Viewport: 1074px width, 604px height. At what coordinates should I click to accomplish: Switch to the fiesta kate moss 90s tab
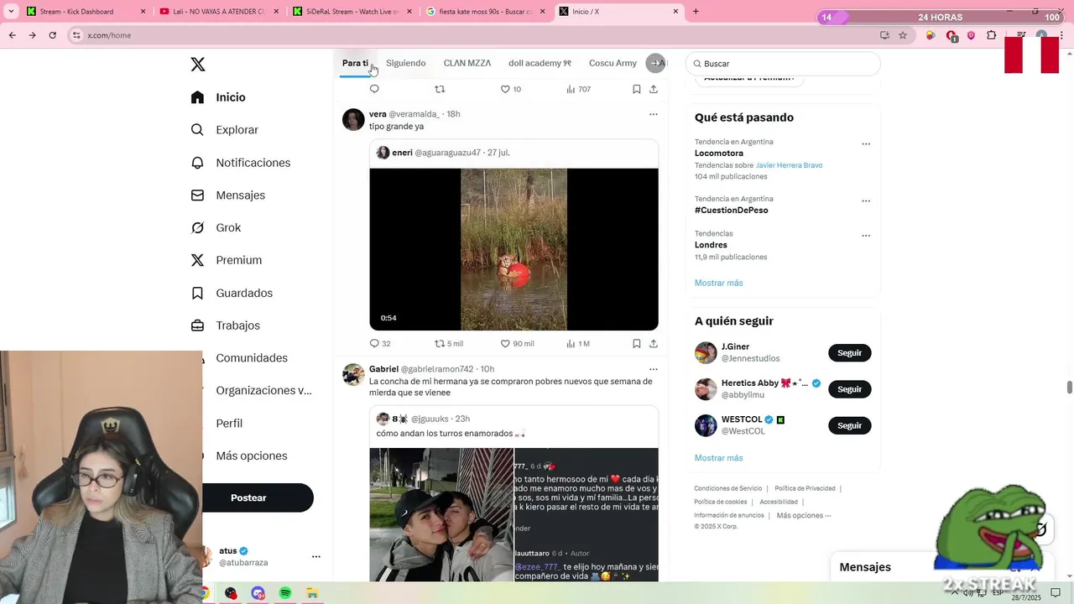click(486, 12)
